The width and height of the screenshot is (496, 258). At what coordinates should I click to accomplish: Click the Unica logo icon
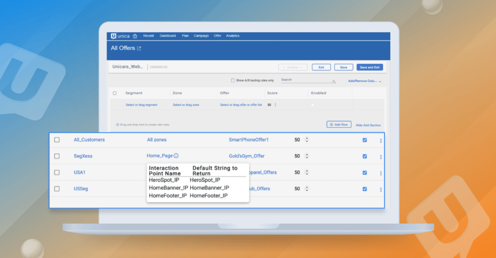tap(113, 36)
